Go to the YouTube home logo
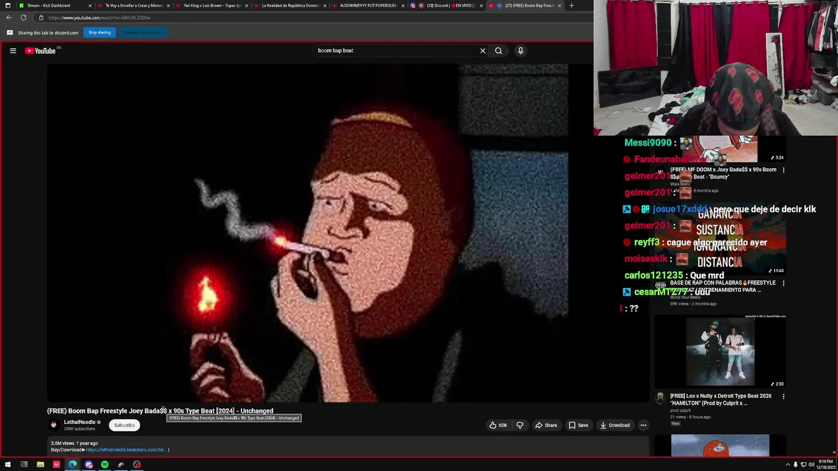The width and height of the screenshot is (838, 471). click(x=40, y=50)
